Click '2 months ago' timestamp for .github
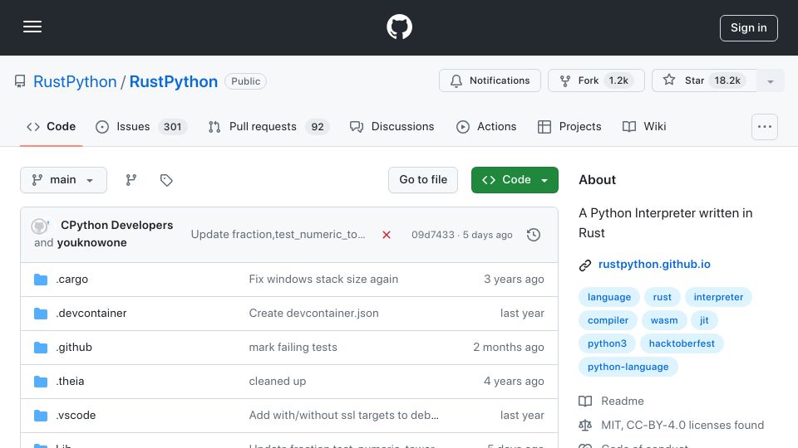Screen dimensions: 798x448 coord(509,348)
